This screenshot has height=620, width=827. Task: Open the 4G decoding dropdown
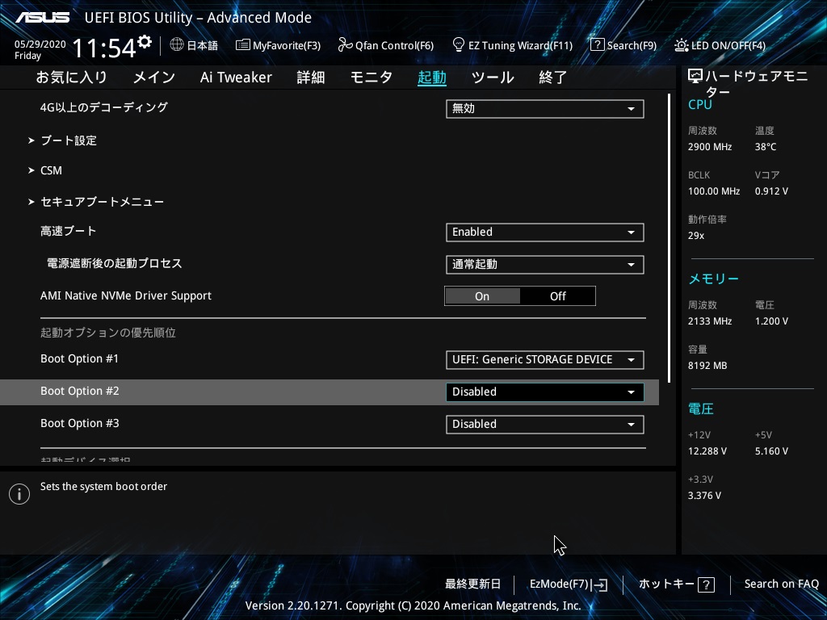click(545, 109)
